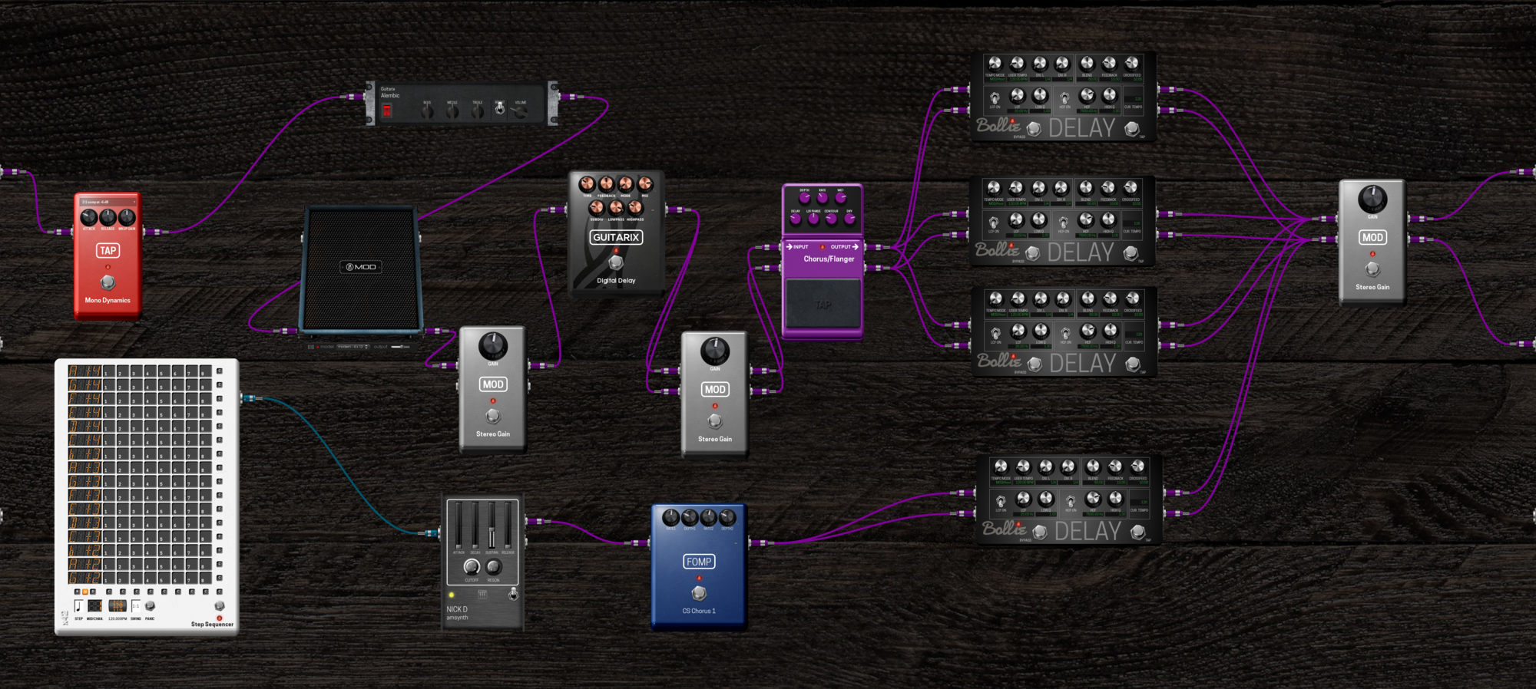Open the Mono Dynamics preset selector
The width and height of the screenshot is (1536, 689).
click(108, 202)
